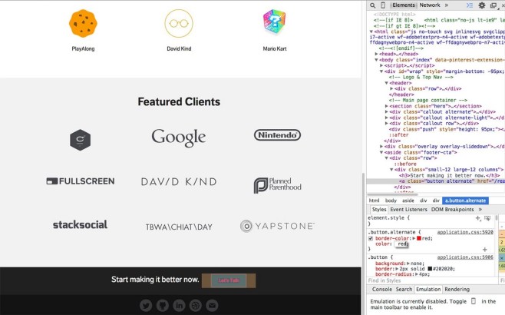Click the Let's Talk button
This screenshot has height=315, width=505.
point(229,280)
